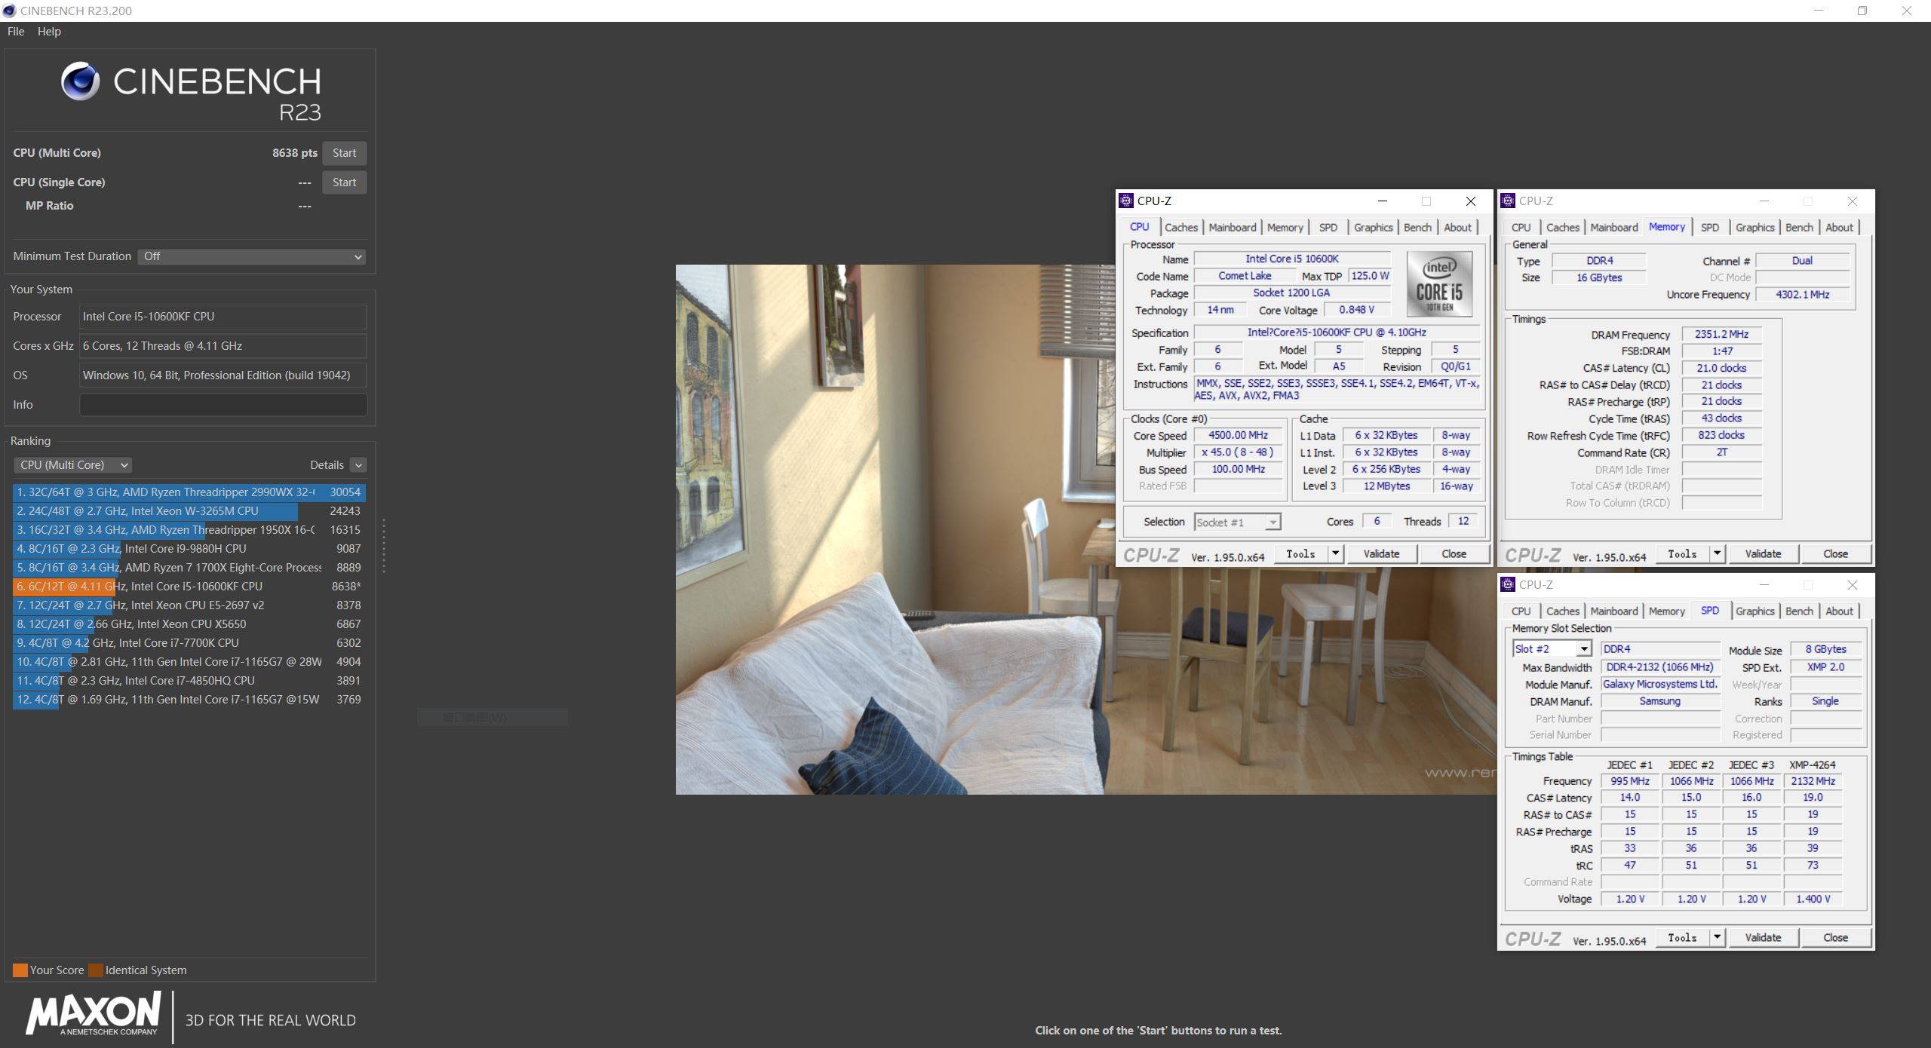Open Mainboard tab in CPU-Z CPU window
Viewport: 1931px width, 1048px height.
[x=1233, y=228]
